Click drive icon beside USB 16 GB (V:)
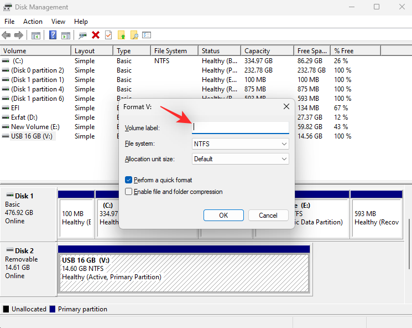This screenshot has height=328, width=412. click(x=6, y=136)
